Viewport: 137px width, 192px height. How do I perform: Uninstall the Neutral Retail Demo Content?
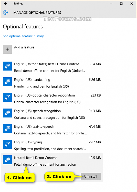(91, 176)
